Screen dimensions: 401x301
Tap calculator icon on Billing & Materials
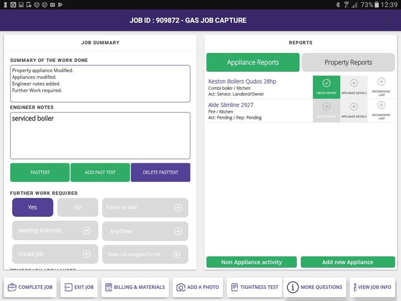(109, 287)
